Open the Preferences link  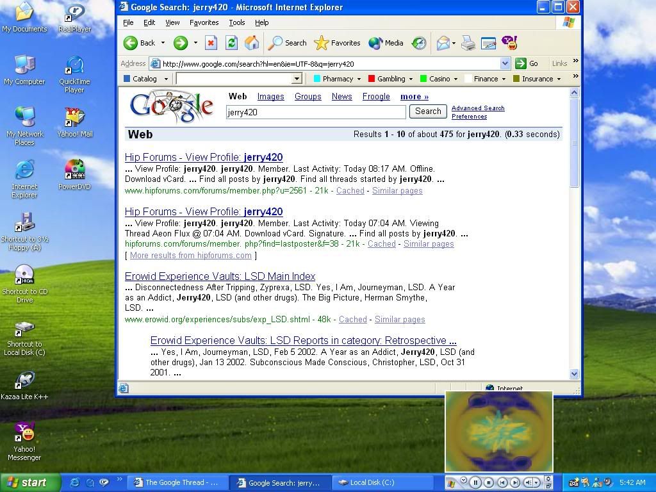469,117
